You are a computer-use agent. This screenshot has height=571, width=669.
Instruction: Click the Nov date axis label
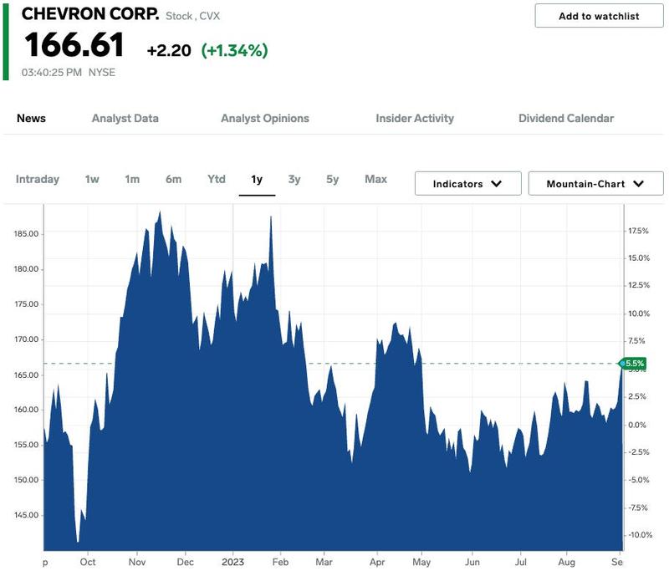click(x=137, y=562)
